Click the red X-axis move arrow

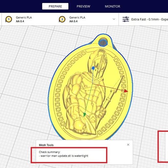tap(126, 91)
